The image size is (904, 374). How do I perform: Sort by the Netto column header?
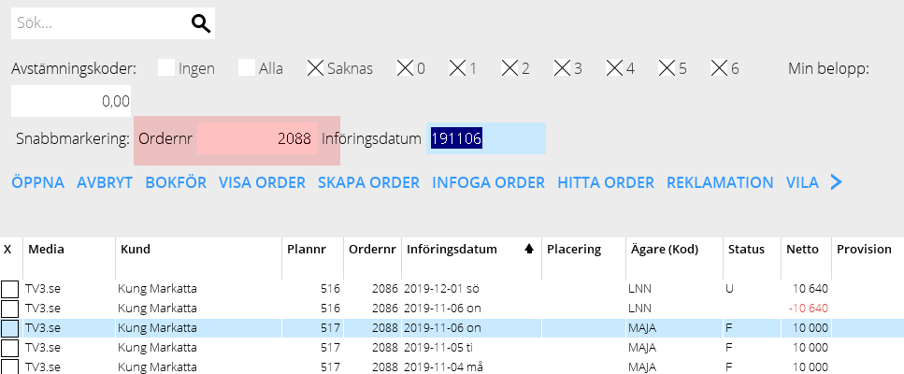click(x=802, y=250)
